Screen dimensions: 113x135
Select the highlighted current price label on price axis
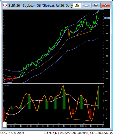107,18
